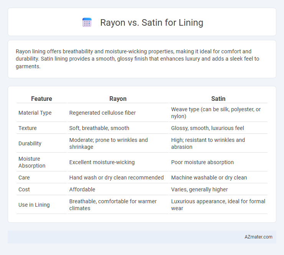Click 'Moderate; prone to wrinkles and shrinkage' cell
The width and height of the screenshot is (284, 255).
tap(118, 143)
